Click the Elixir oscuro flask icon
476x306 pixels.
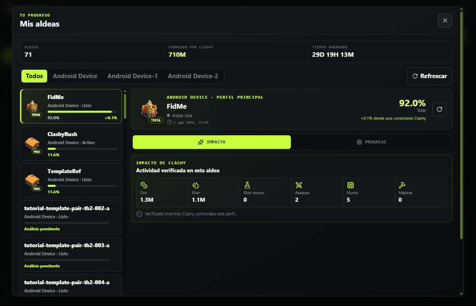tap(247, 185)
